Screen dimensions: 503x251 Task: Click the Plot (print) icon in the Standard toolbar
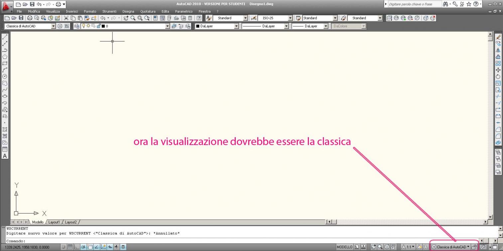[30, 18]
